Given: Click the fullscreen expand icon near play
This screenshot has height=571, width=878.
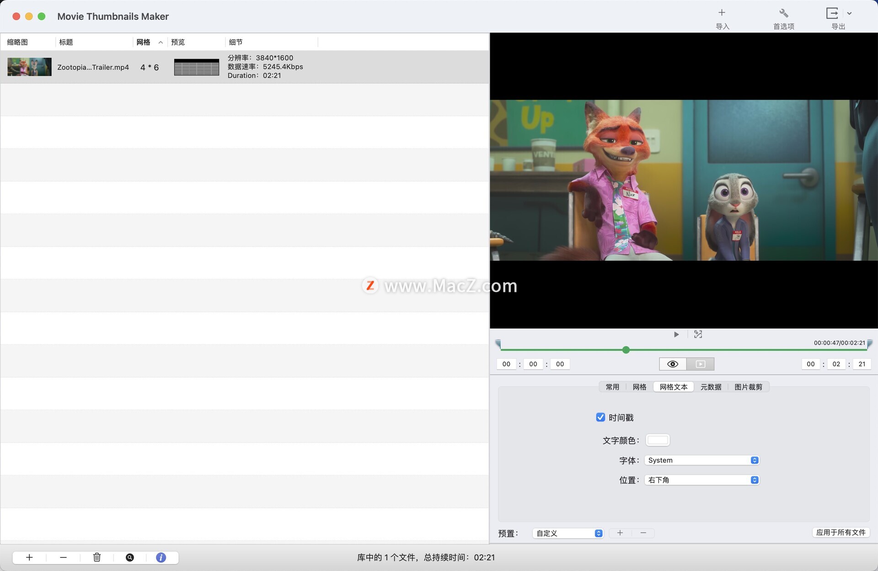Looking at the screenshot, I should point(698,334).
